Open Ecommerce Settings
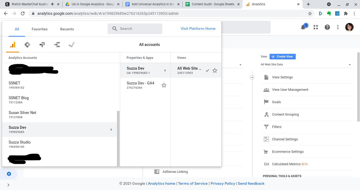Image resolution: width=360 pixels, height=190 pixels. (x=307, y=152)
